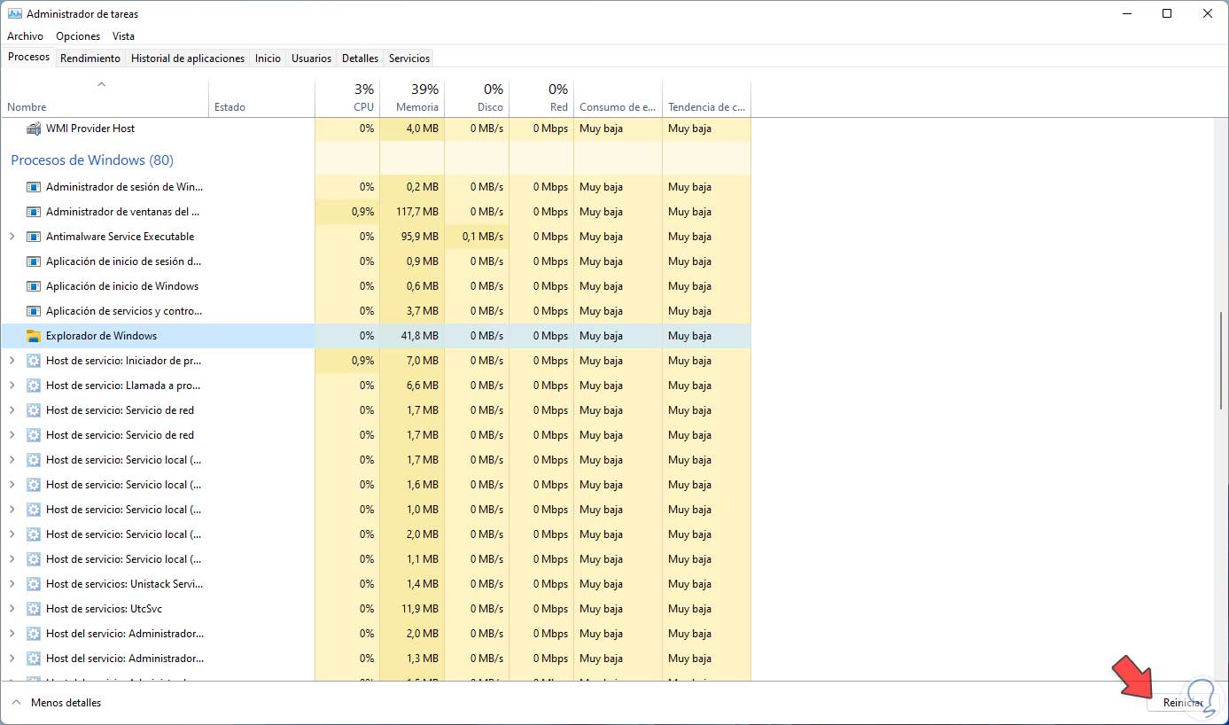Click the Aplicación de inicio de Windows icon

point(34,286)
